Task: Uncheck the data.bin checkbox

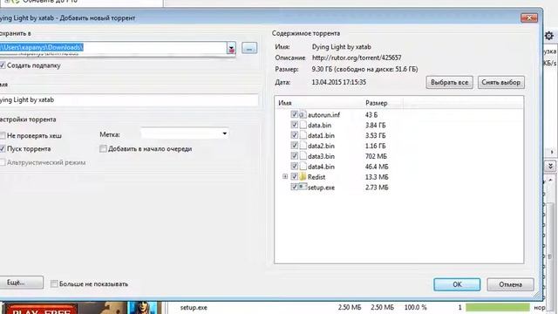Action: point(294,125)
